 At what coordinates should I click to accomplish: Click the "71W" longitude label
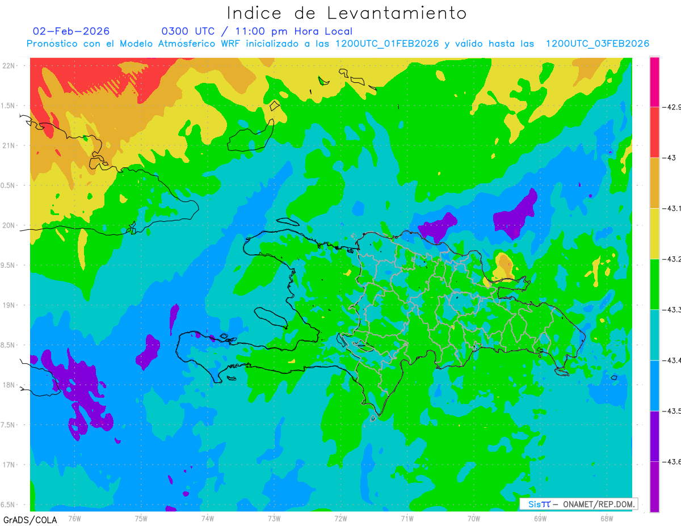pos(407,518)
